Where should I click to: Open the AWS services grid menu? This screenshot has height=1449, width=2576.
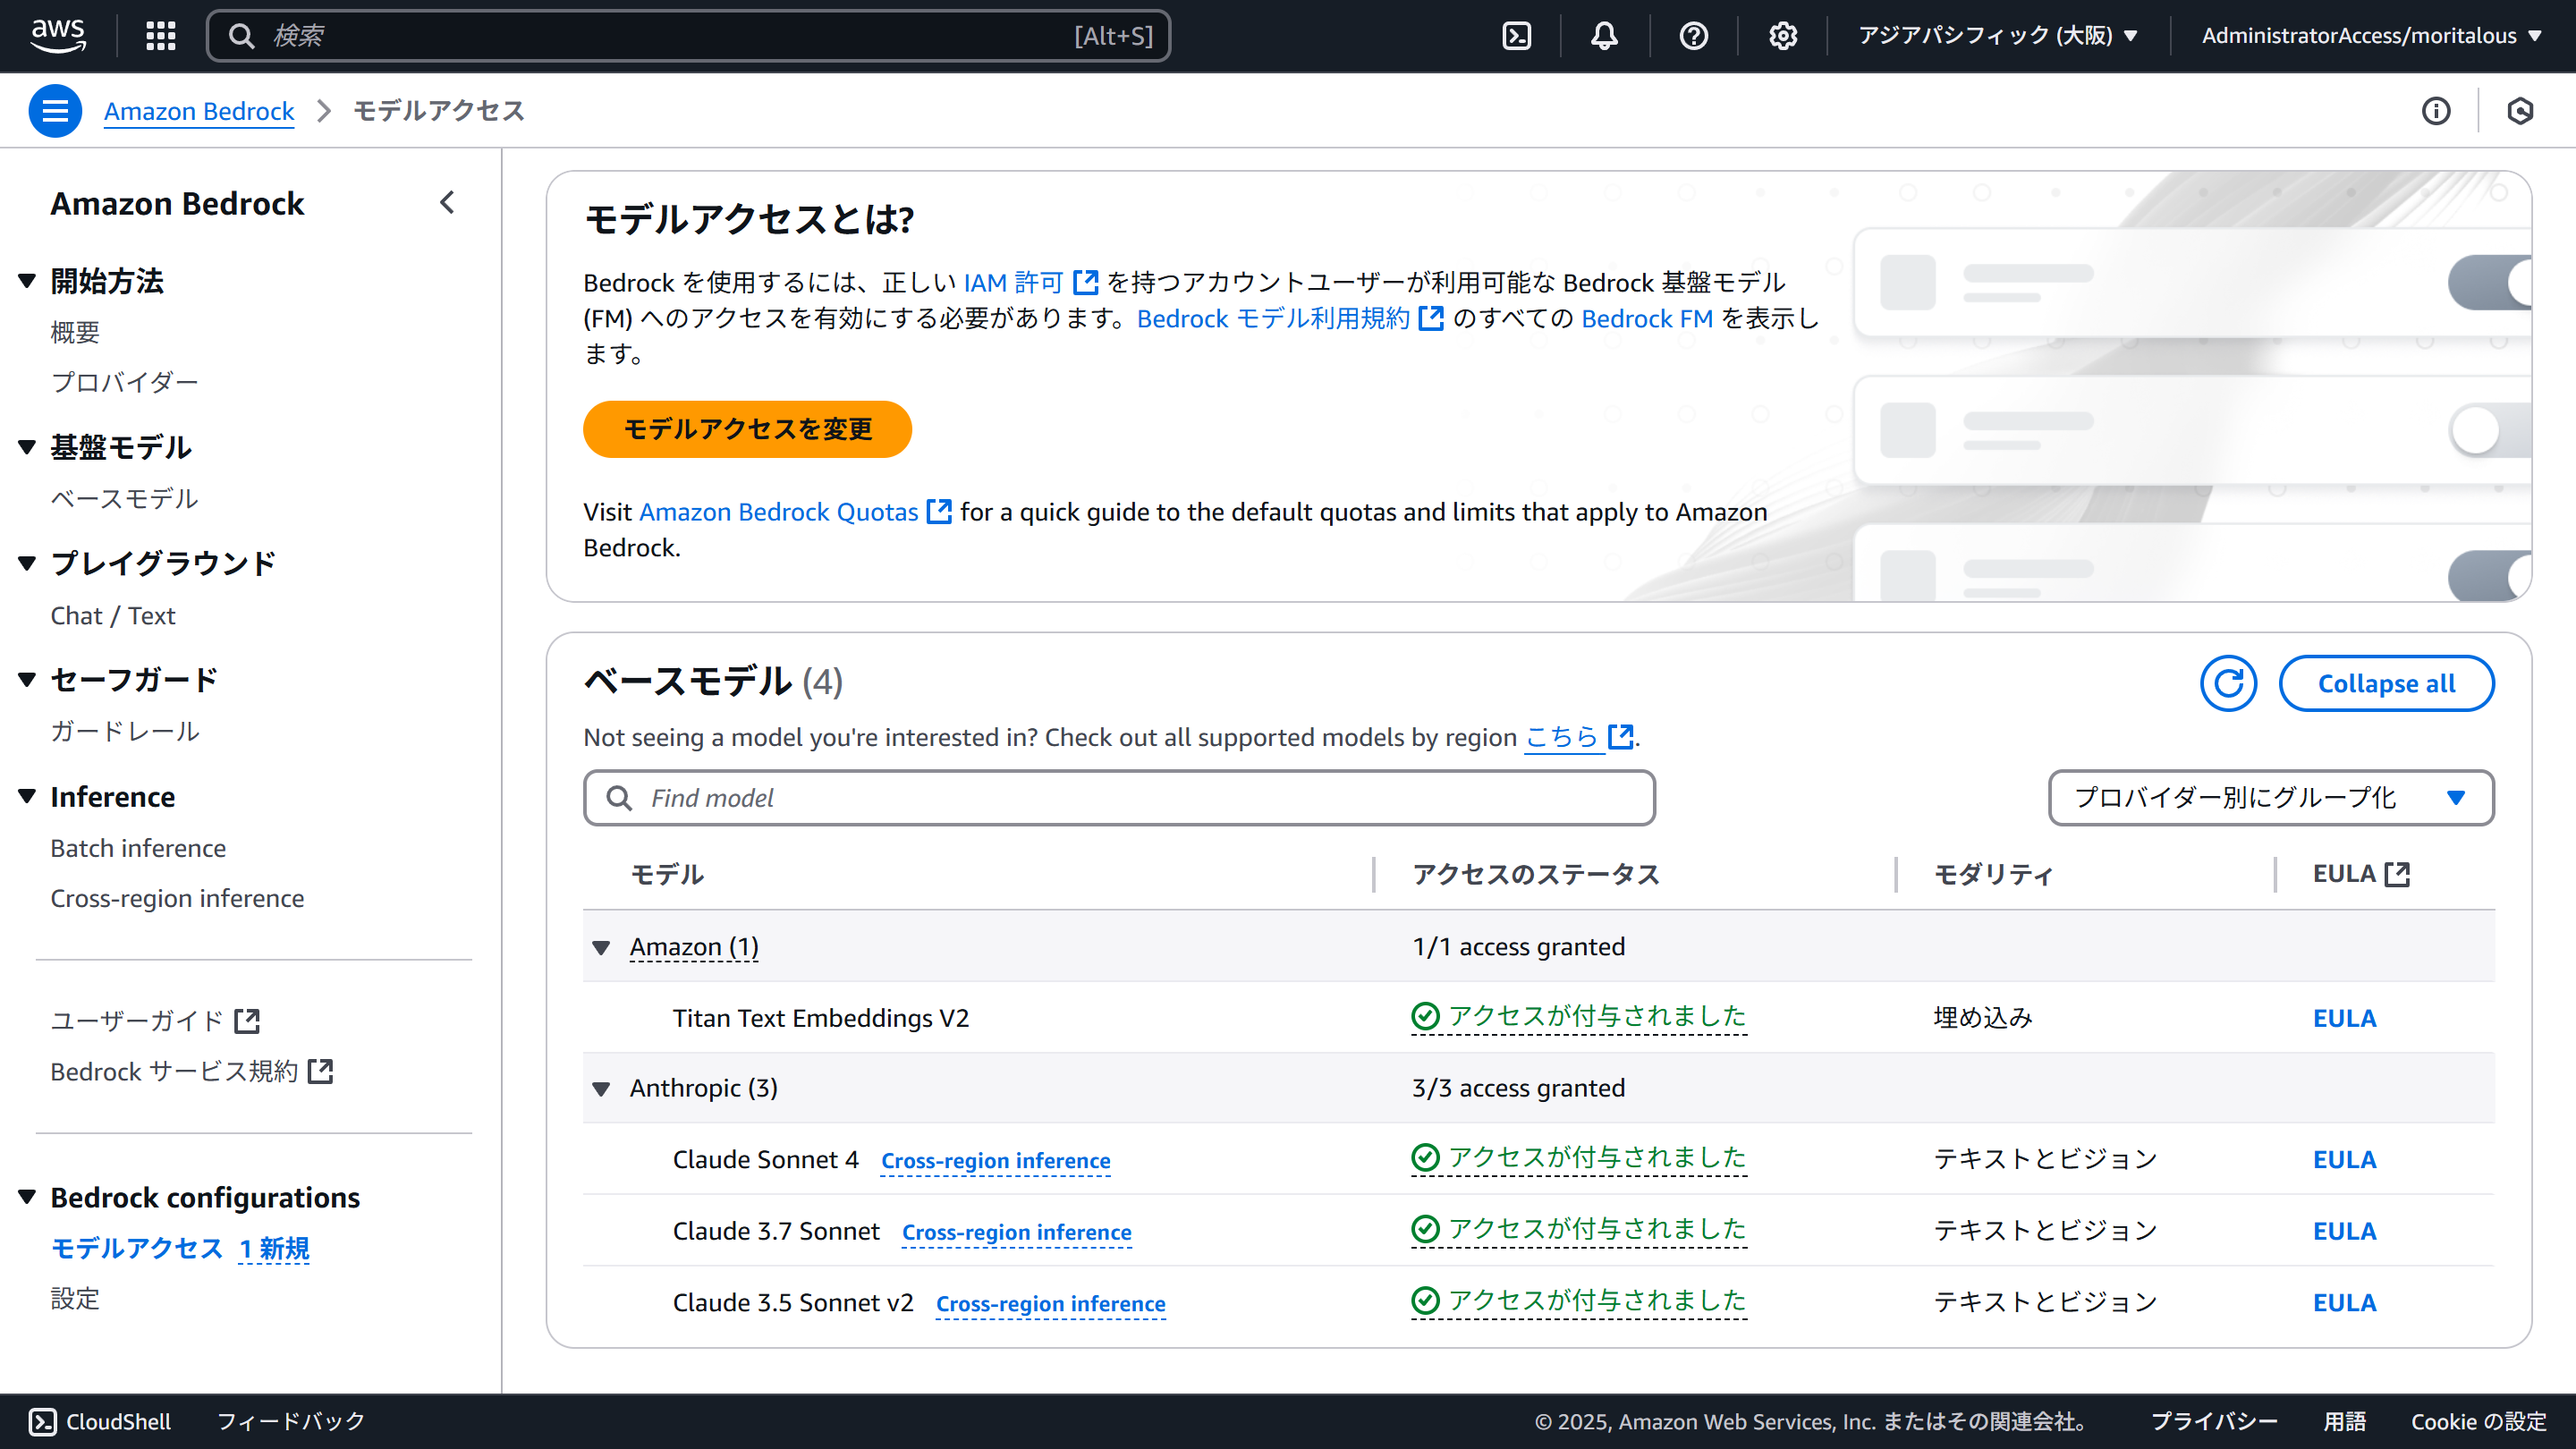coord(160,36)
